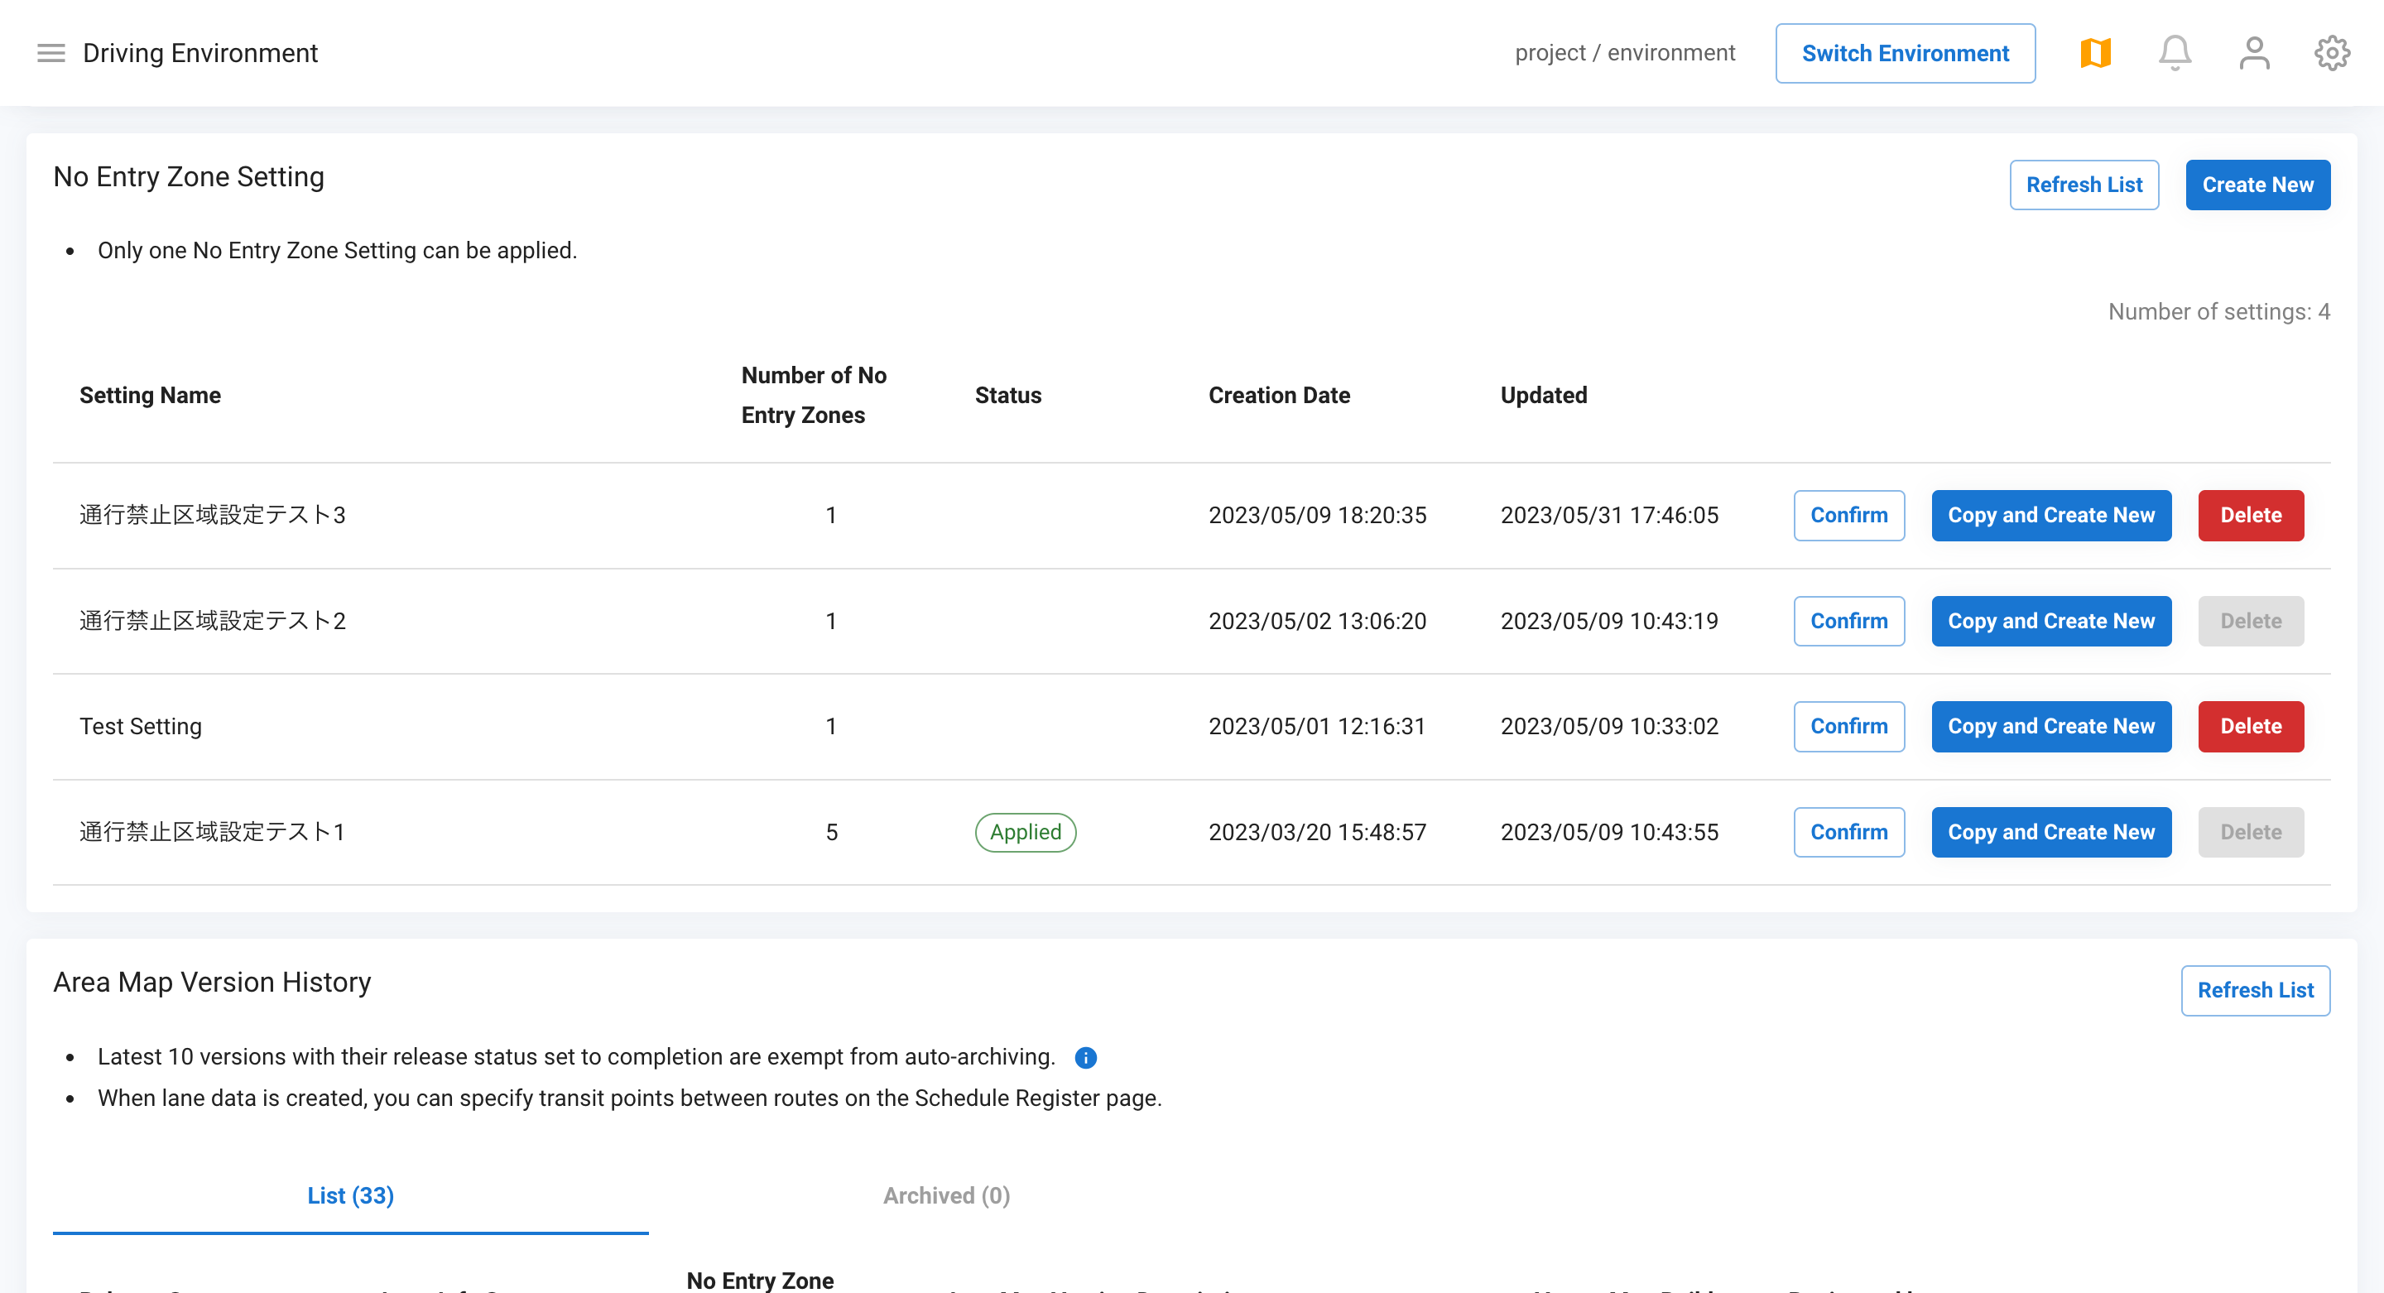Click Create New setting button

tap(2257, 185)
